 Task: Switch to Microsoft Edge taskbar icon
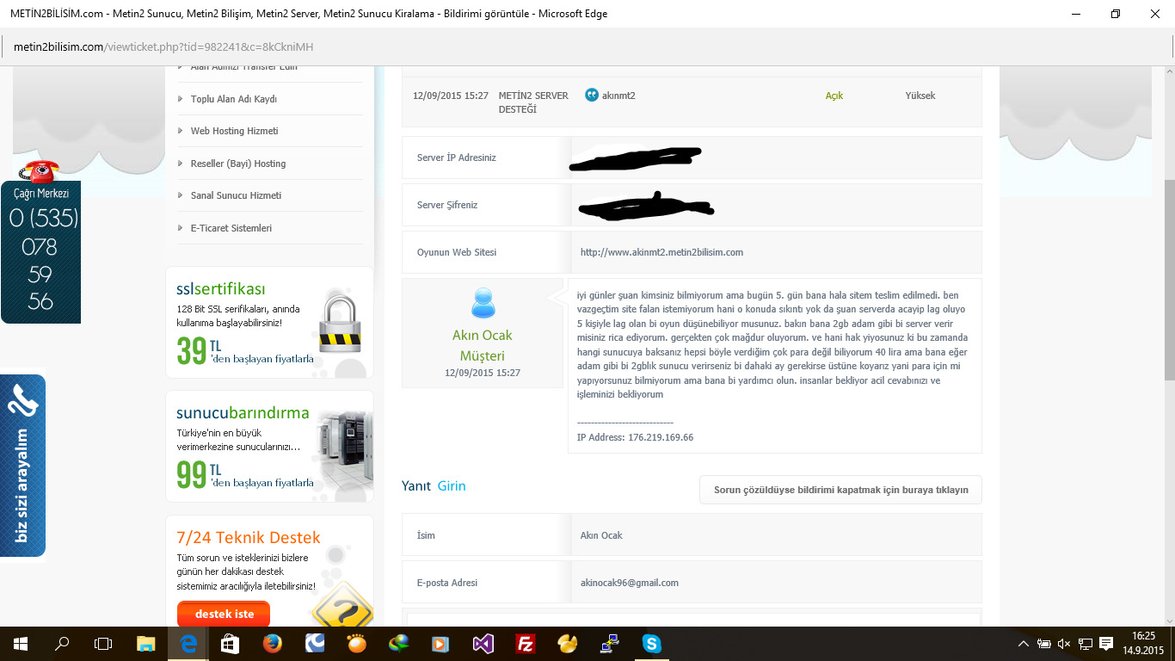188,643
